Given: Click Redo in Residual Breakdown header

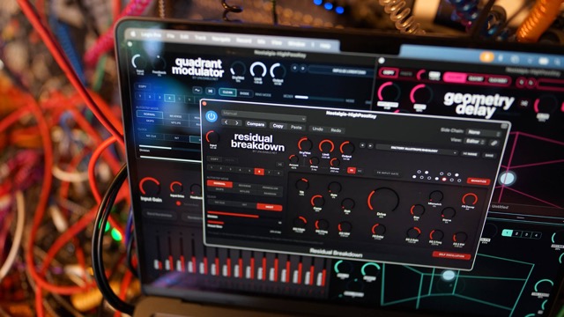Looking at the screenshot, I should [336, 130].
